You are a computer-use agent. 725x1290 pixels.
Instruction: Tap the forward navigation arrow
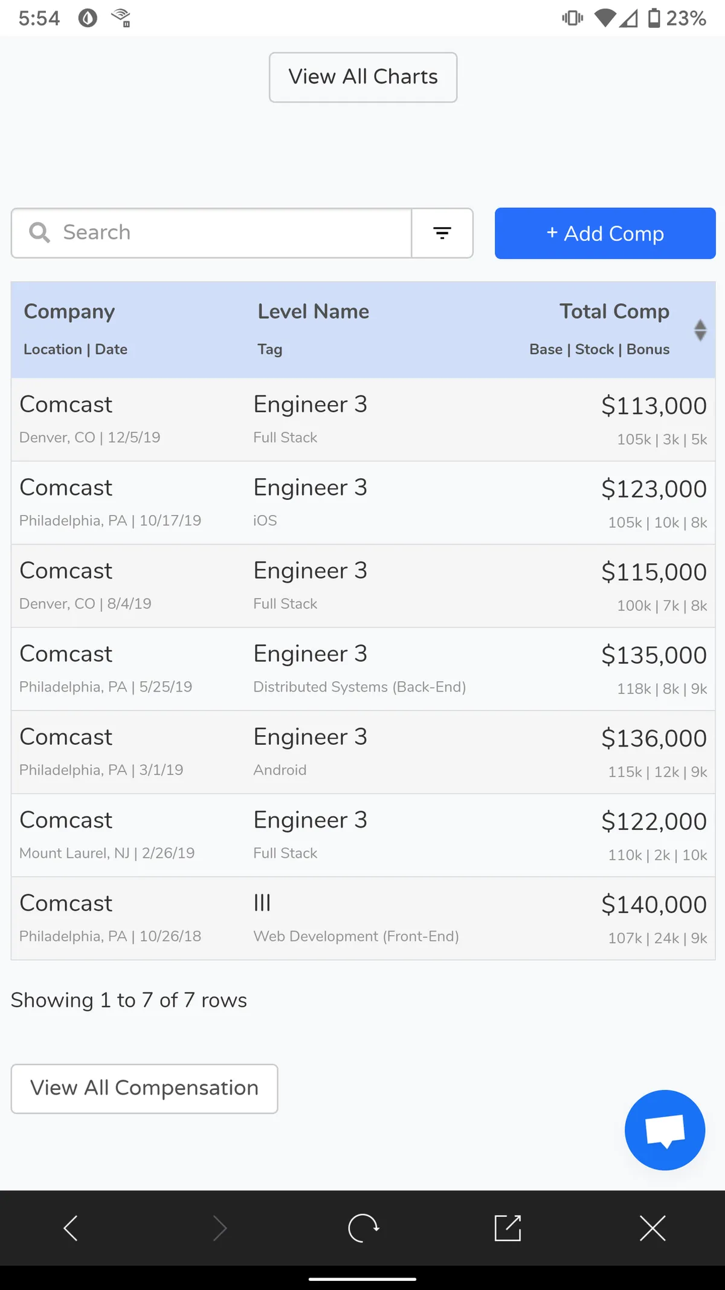point(220,1228)
